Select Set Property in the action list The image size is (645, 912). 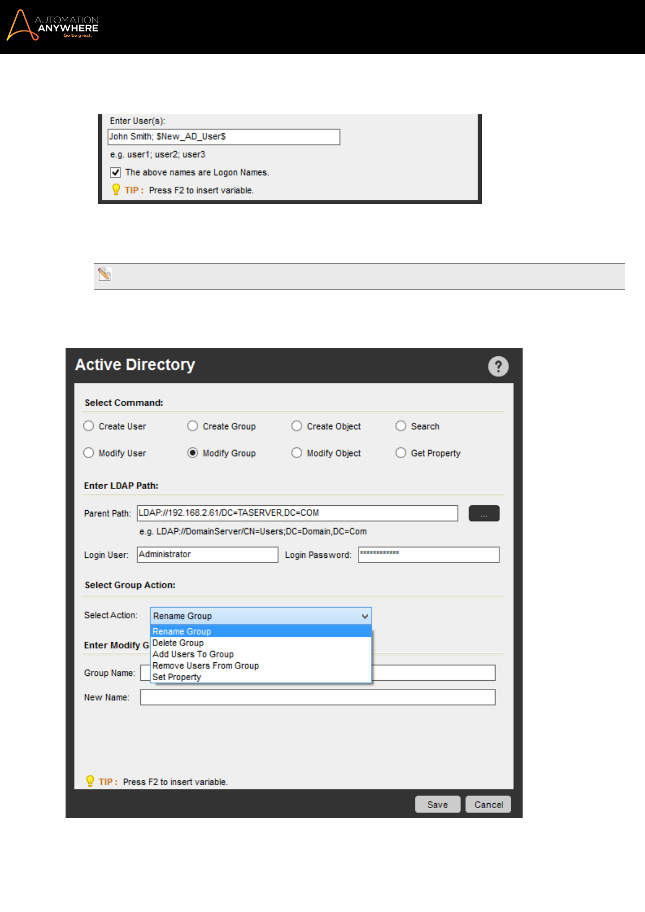177,677
